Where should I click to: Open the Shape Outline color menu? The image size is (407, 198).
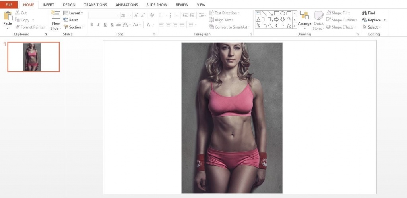(x=341, y=20)
